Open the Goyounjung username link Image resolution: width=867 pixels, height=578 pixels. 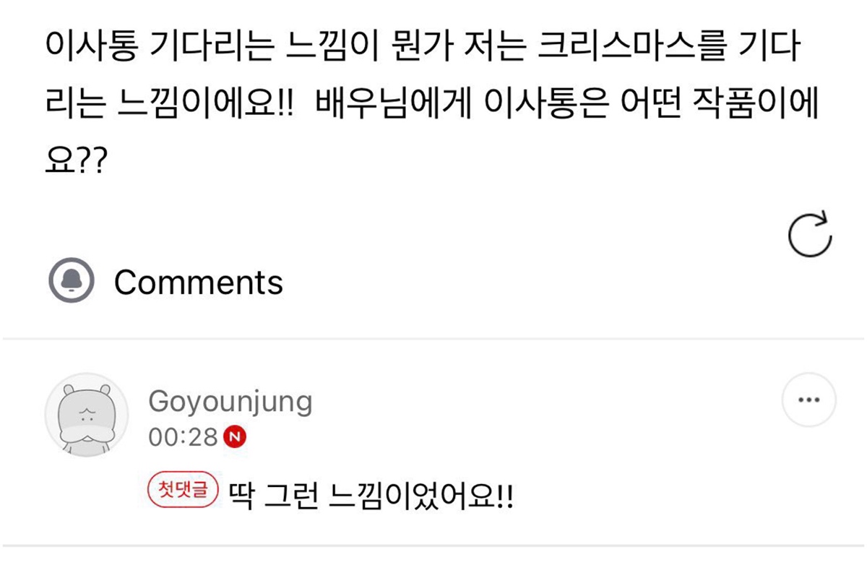coord(230,402)
